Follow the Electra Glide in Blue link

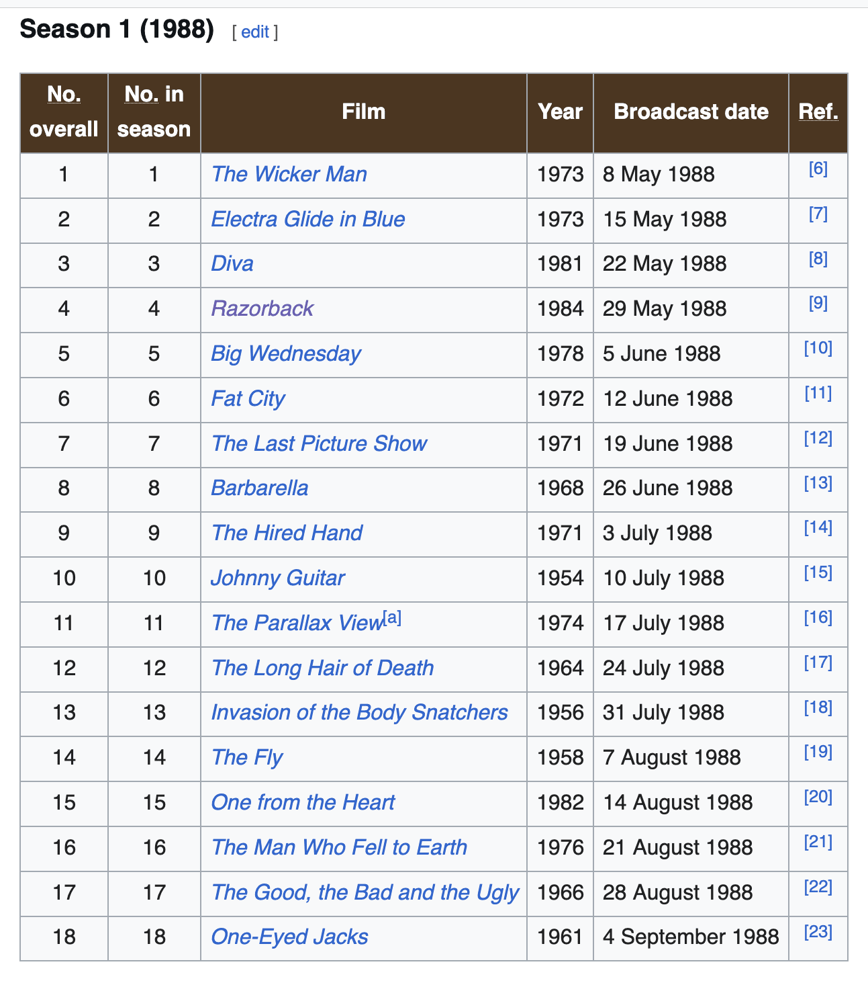click(x=308, y=220)
